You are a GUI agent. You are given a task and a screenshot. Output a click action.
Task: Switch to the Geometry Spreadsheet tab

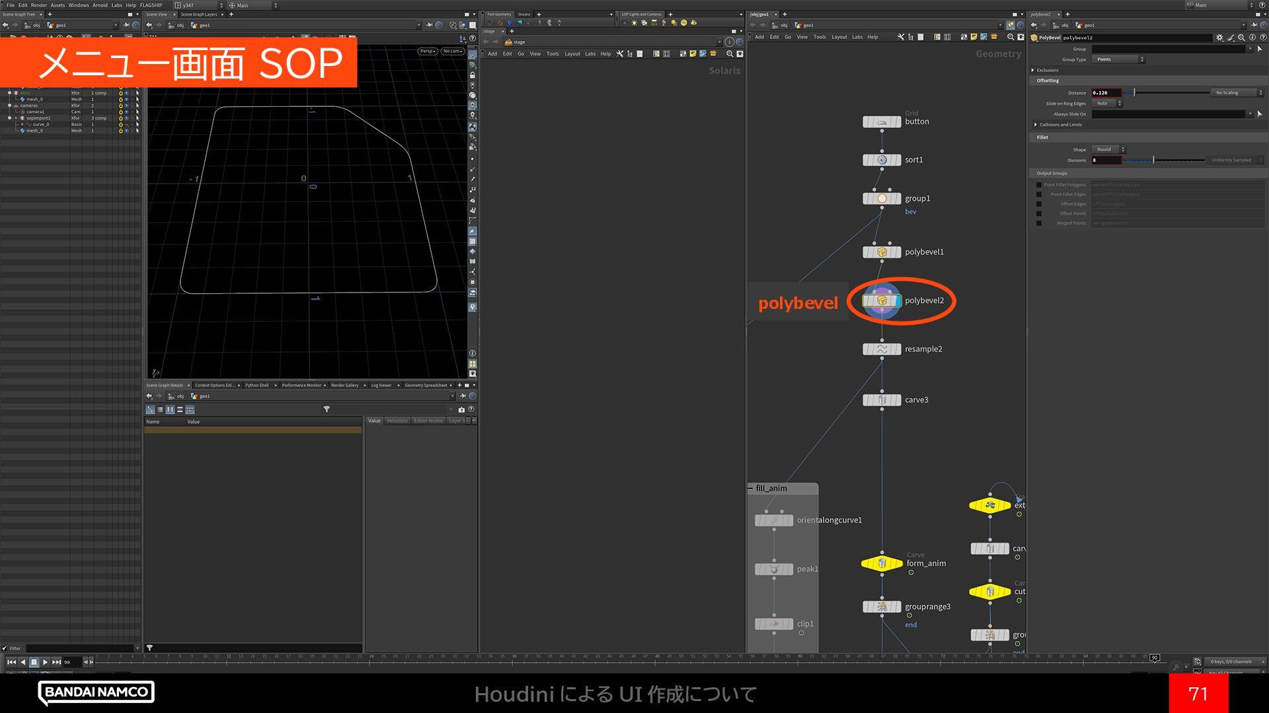coord(426,385)
